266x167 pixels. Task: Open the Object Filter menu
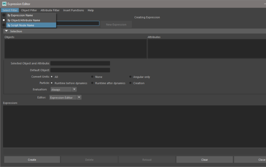29,10
